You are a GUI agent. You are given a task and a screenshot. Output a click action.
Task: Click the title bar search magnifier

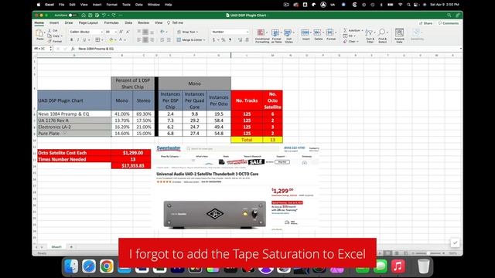coord(449,15)
